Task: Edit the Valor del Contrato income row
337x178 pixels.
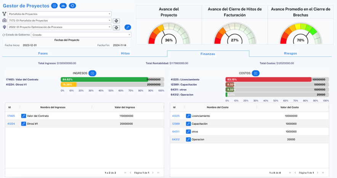Action: pyautogui.click(x=24, y=116)
